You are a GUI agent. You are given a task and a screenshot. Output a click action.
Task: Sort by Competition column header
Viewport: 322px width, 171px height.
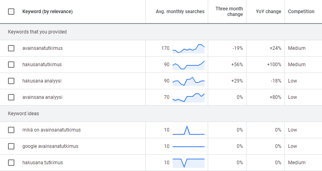(301, 12)
